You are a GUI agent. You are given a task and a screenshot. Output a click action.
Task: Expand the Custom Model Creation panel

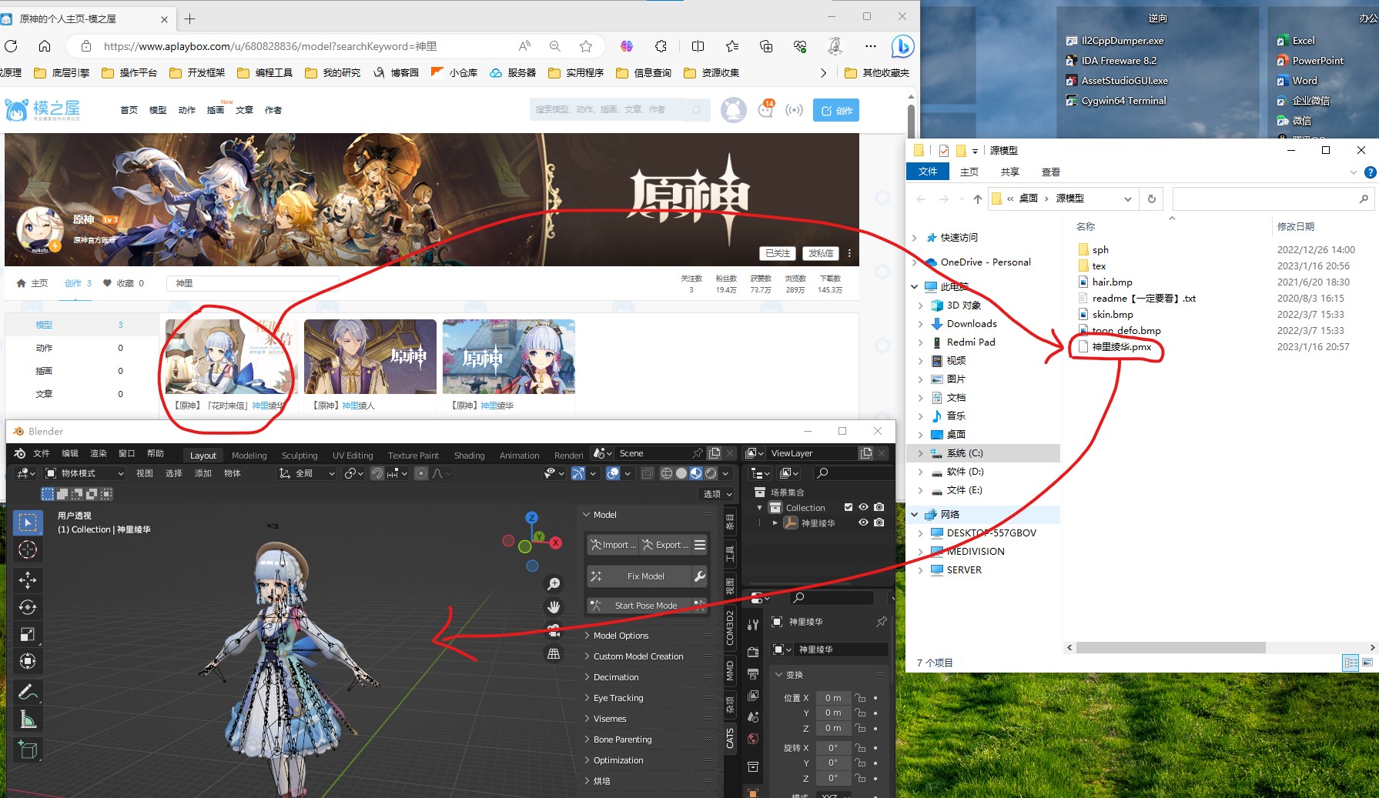pyautogui.click(x=638, y=656)
